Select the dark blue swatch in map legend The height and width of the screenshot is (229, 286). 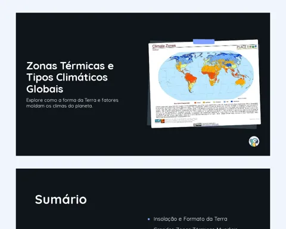click(x=232, y=101)
